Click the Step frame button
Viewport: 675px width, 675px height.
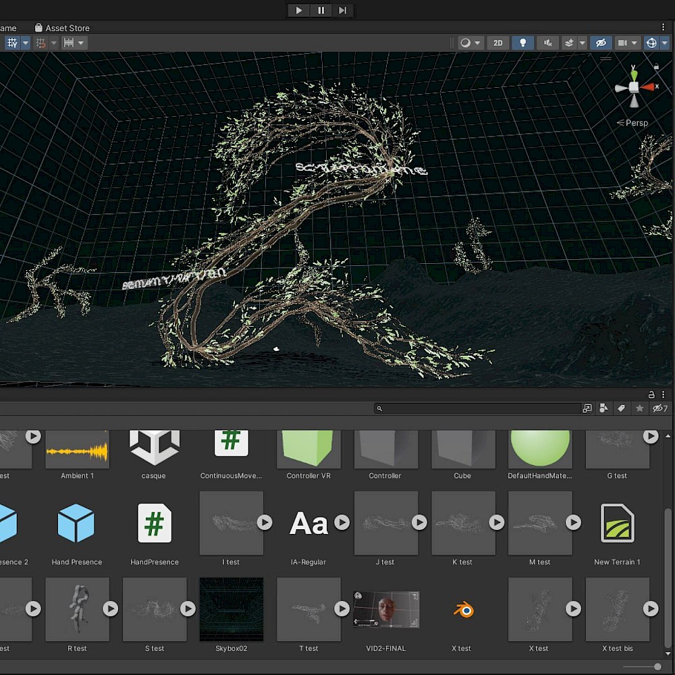click(x=343, y=10)
